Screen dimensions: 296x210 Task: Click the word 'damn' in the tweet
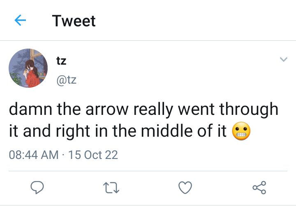pyautogui.click(x=30, y=109)
